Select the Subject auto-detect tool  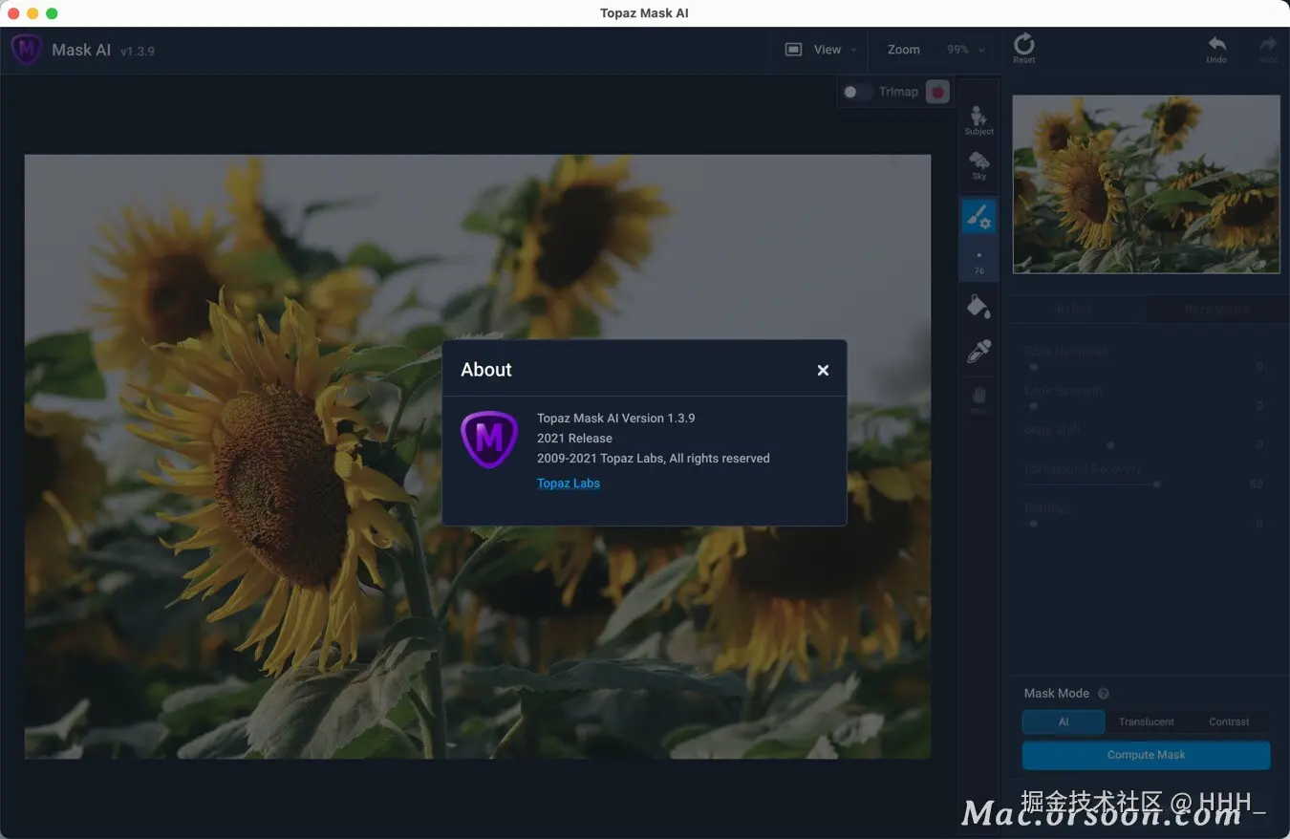(x=978, y=119)
